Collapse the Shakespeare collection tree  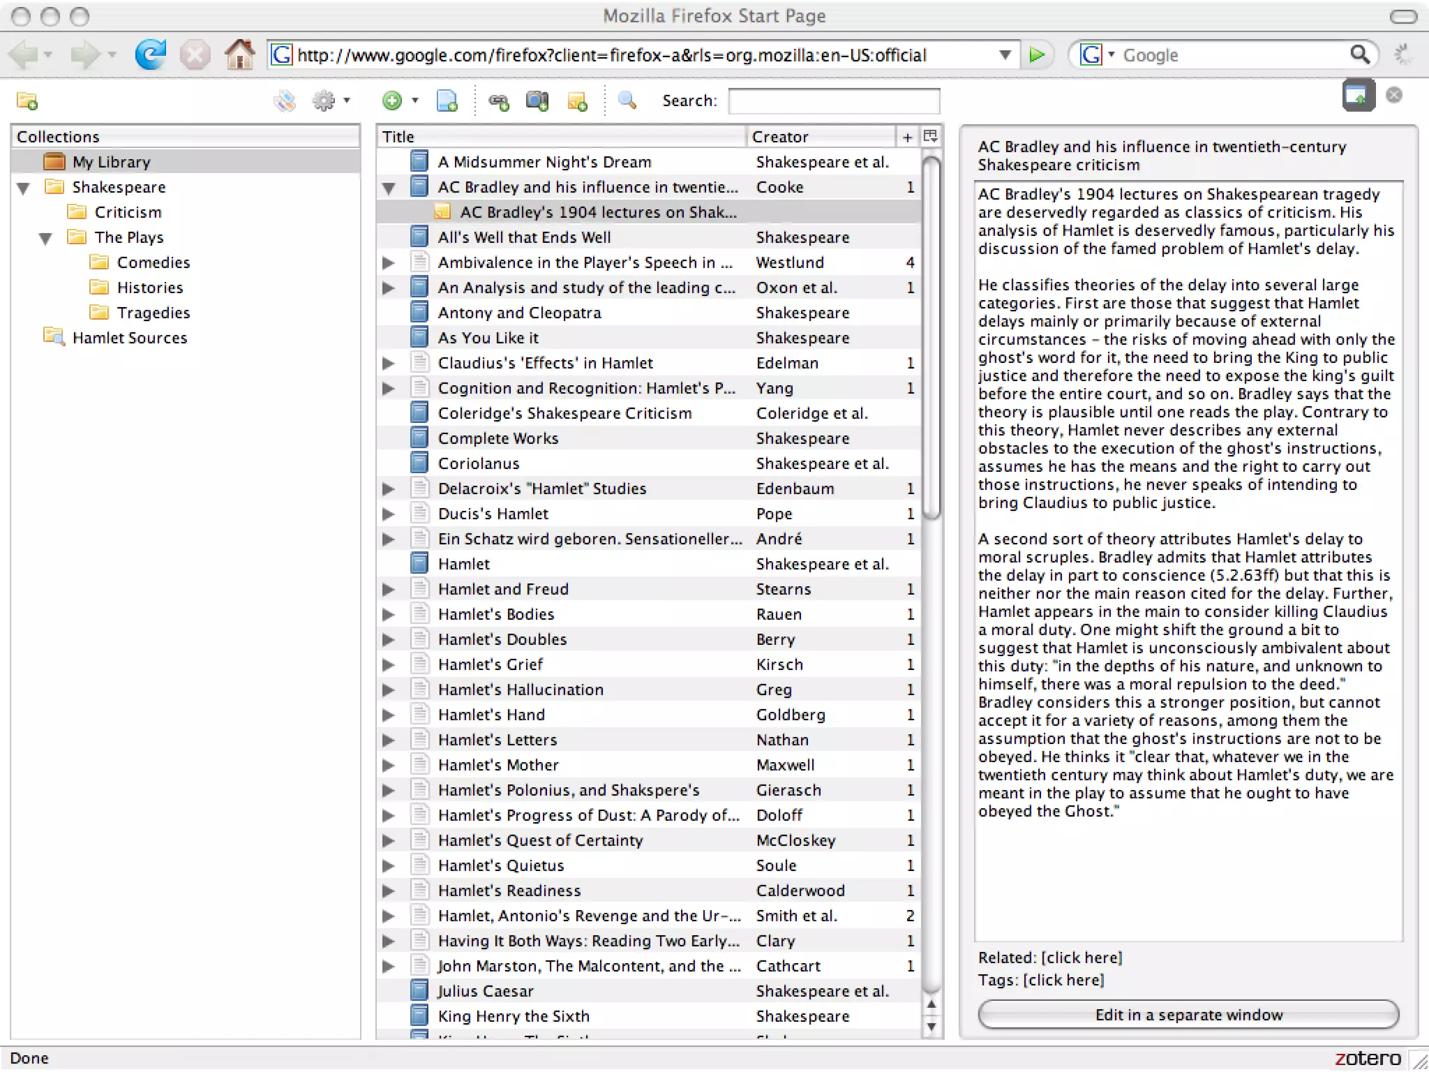(24, 188)
